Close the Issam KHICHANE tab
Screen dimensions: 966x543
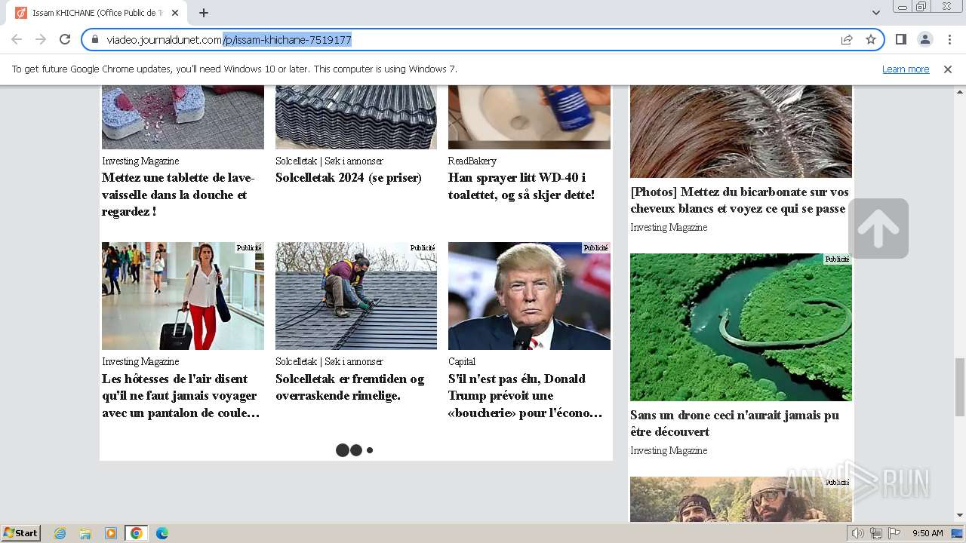[175, 13]
